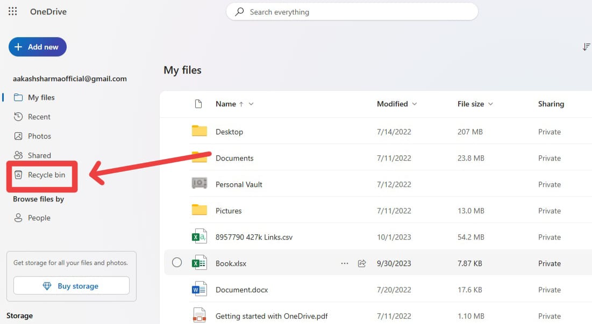Click the Desktop folder icon

pos(199,131)
